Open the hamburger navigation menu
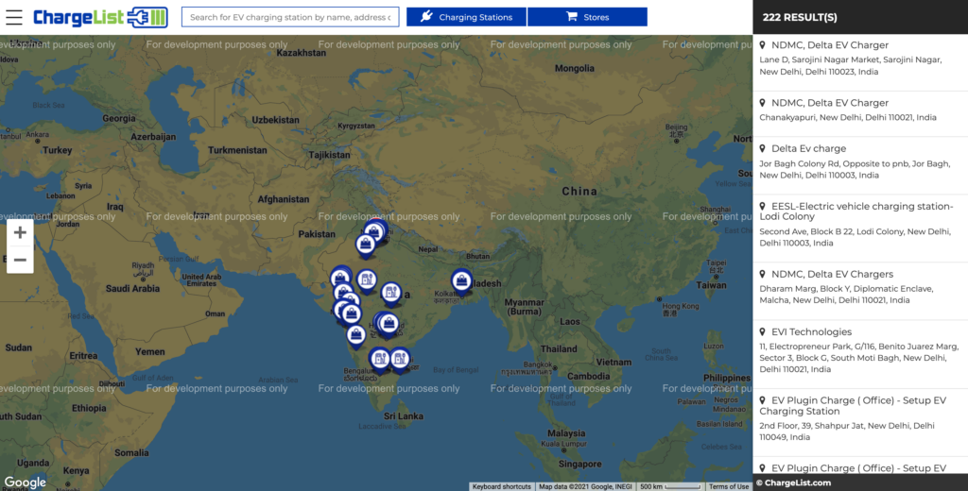 pyautogui.click(x=13, y=17)
